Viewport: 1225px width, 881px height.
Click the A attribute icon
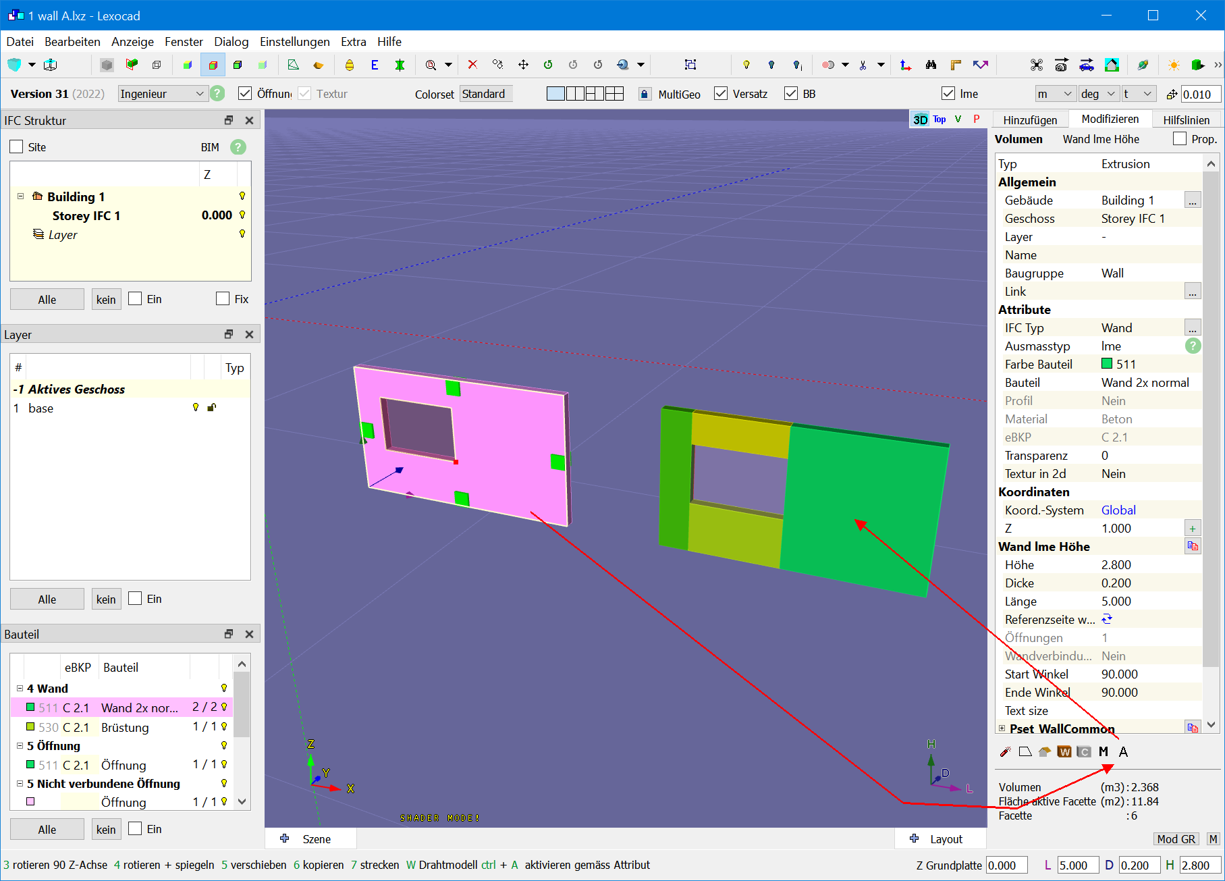(x=1123, y=752)
